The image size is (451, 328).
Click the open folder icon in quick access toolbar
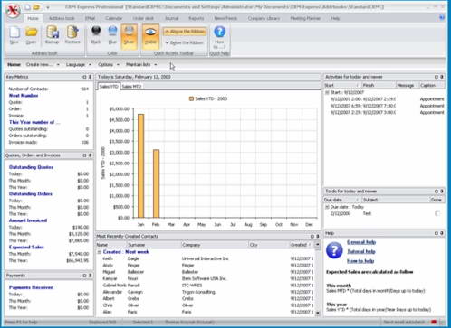36,6
